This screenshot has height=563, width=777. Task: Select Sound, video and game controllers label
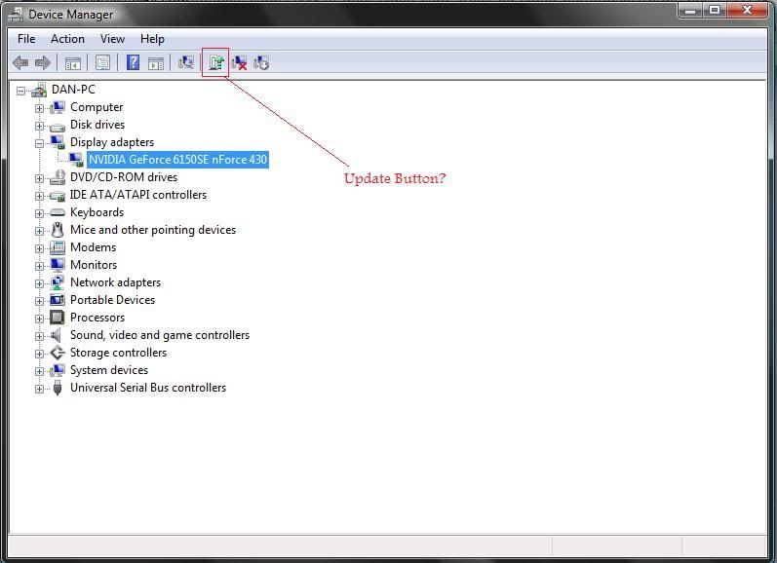click(160, 335)
